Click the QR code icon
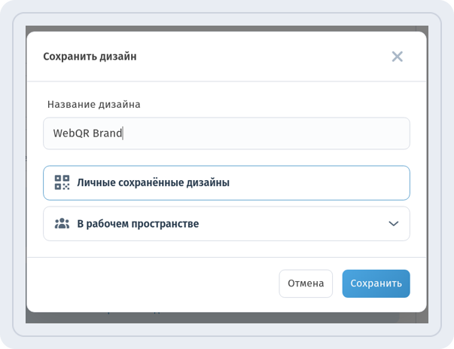 click(62, 182)
